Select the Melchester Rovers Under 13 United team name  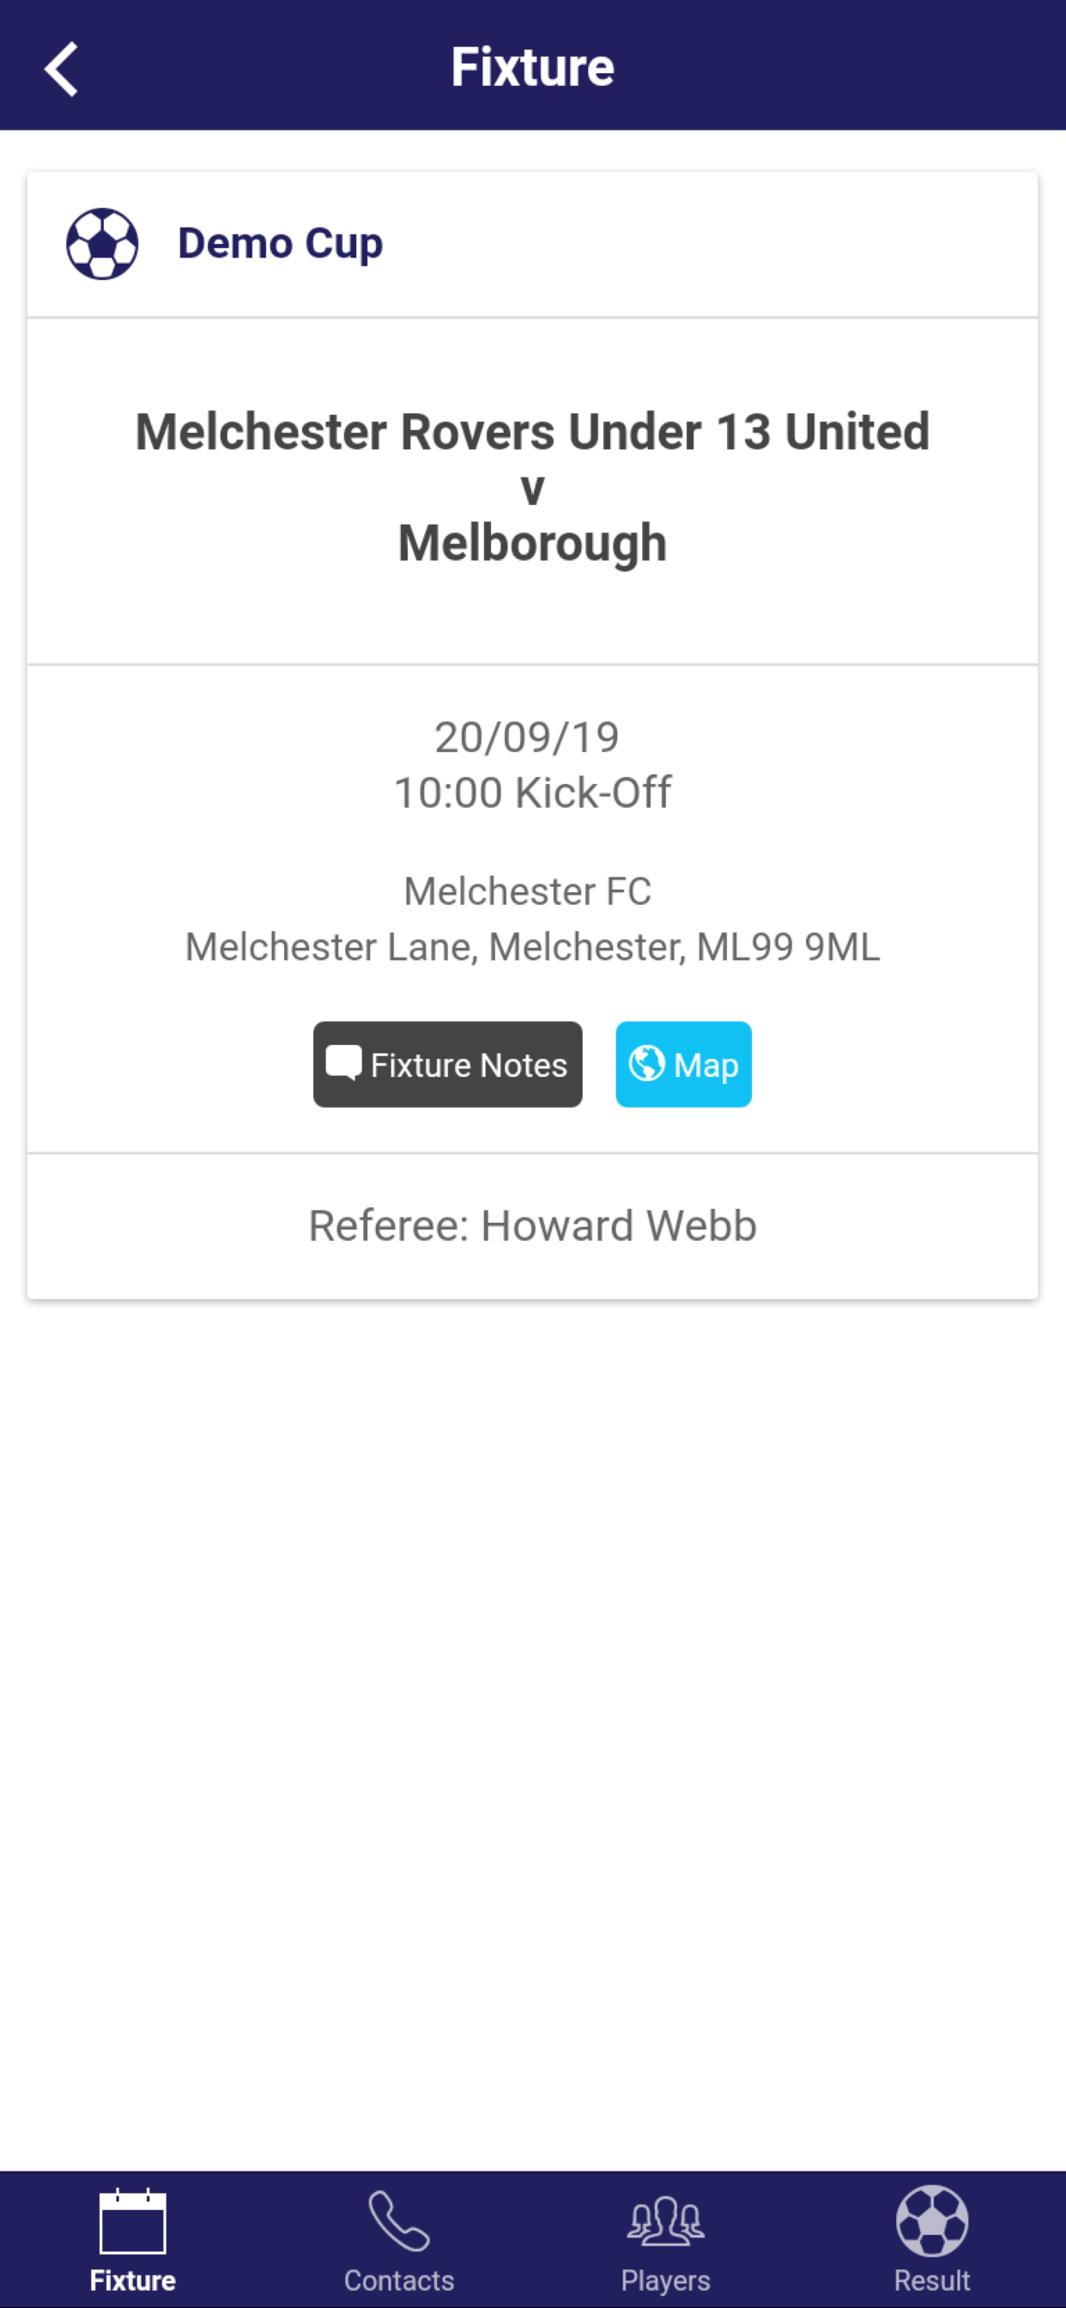pos(532,432)
